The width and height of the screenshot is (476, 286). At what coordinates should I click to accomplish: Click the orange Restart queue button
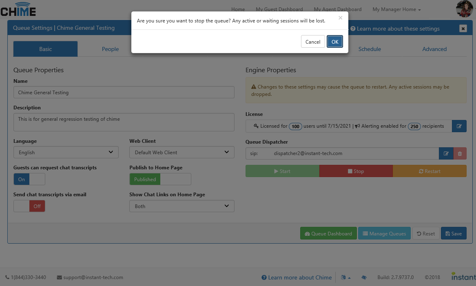430,171
